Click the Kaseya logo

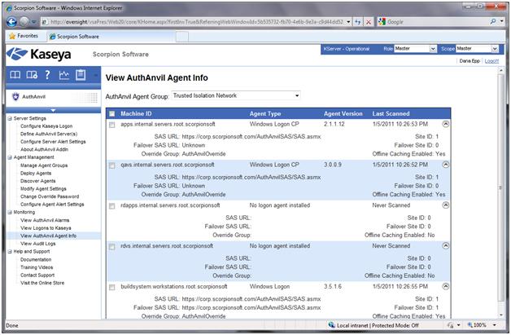tap(39, 54)
